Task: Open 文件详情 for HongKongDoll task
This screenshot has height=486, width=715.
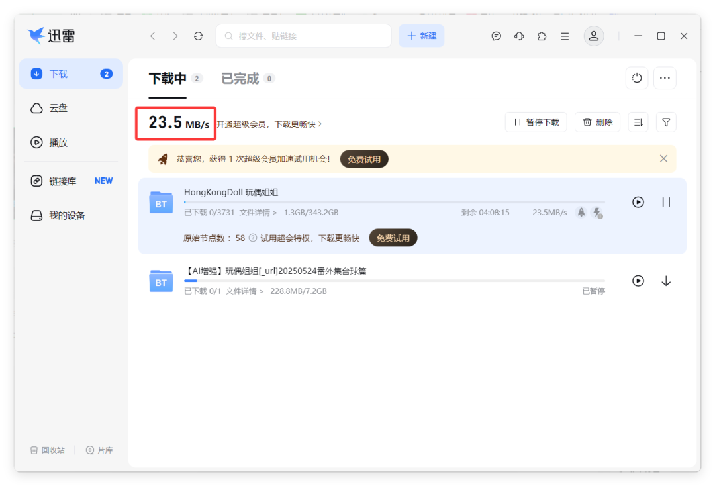Action: [258, 213]
